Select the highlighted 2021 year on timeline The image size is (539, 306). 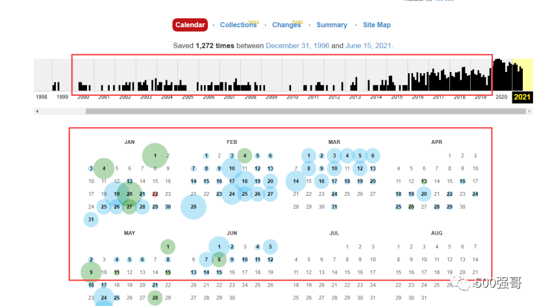[x=522, y=97]
